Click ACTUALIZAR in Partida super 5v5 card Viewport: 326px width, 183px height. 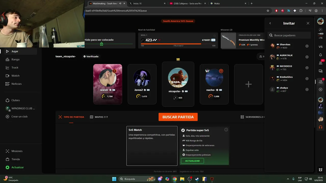(x=192, y=161)
